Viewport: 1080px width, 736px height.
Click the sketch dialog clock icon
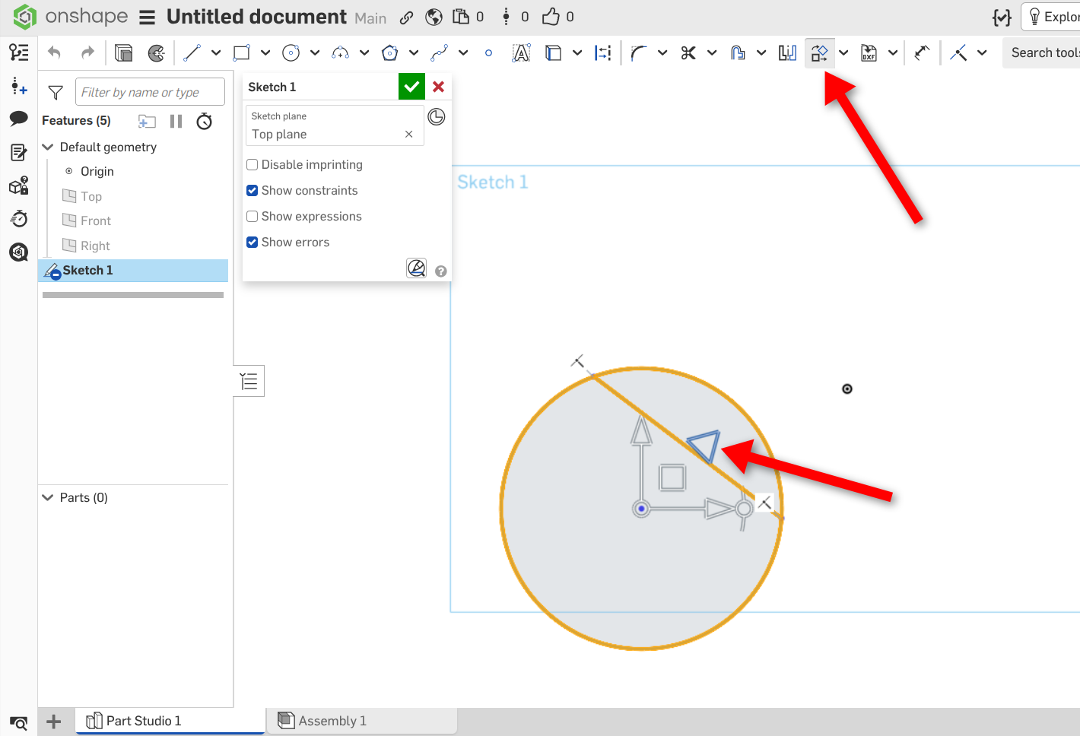pos(437,116)
